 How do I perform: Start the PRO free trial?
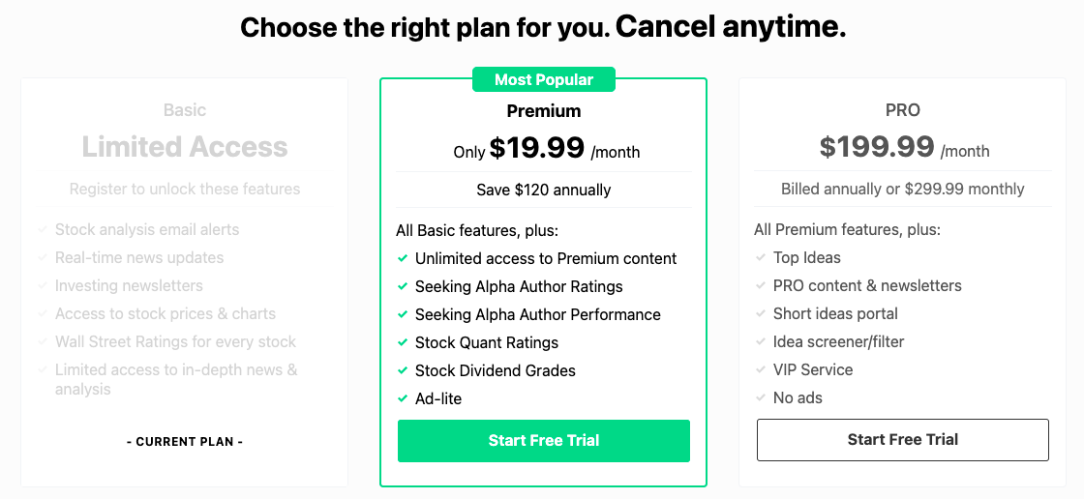click(x=903, y=440)
